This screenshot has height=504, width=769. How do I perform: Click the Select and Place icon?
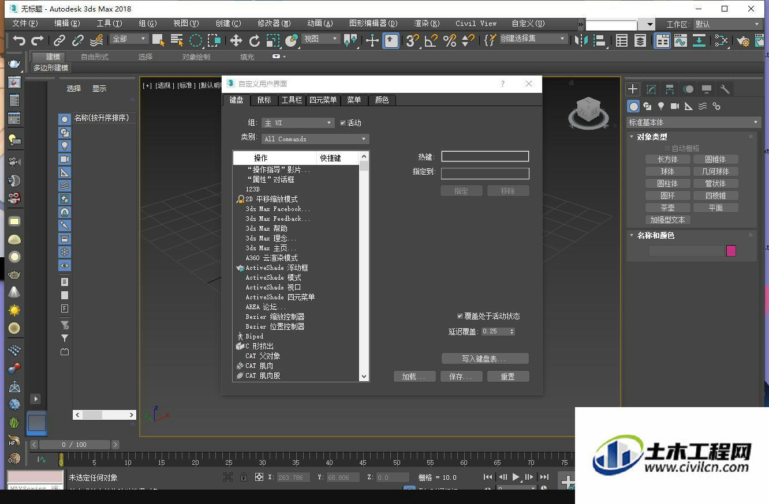[292, 40]
